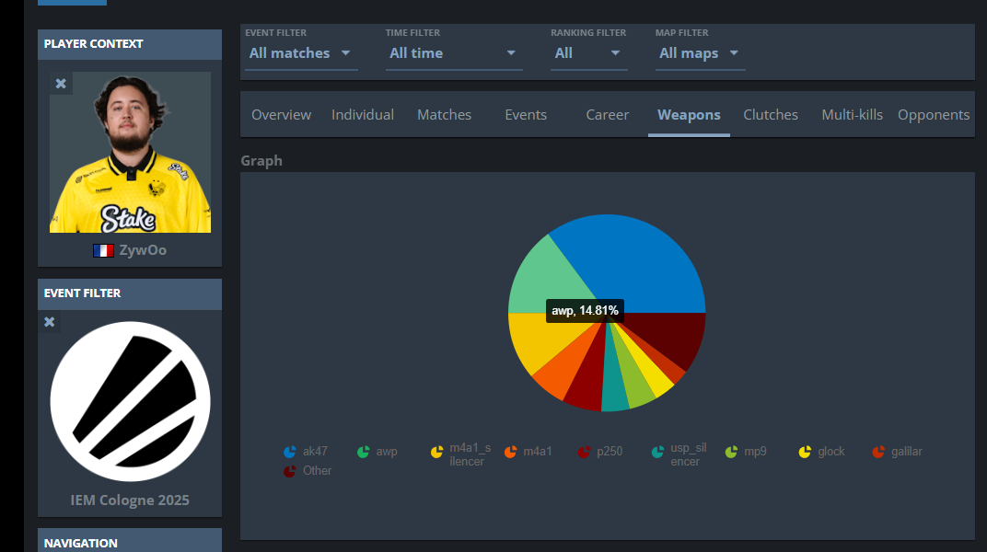Open the Map Filter All maps dropdown
This screenshot has height=552, width=987.
point(700,53)
